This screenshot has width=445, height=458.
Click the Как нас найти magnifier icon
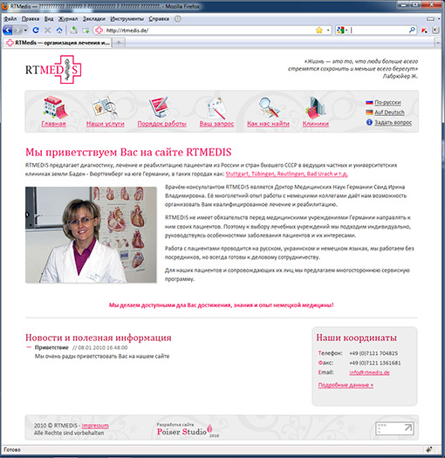tap(269, 107)
